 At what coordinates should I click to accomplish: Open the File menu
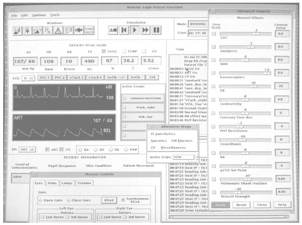coord(14,15)
